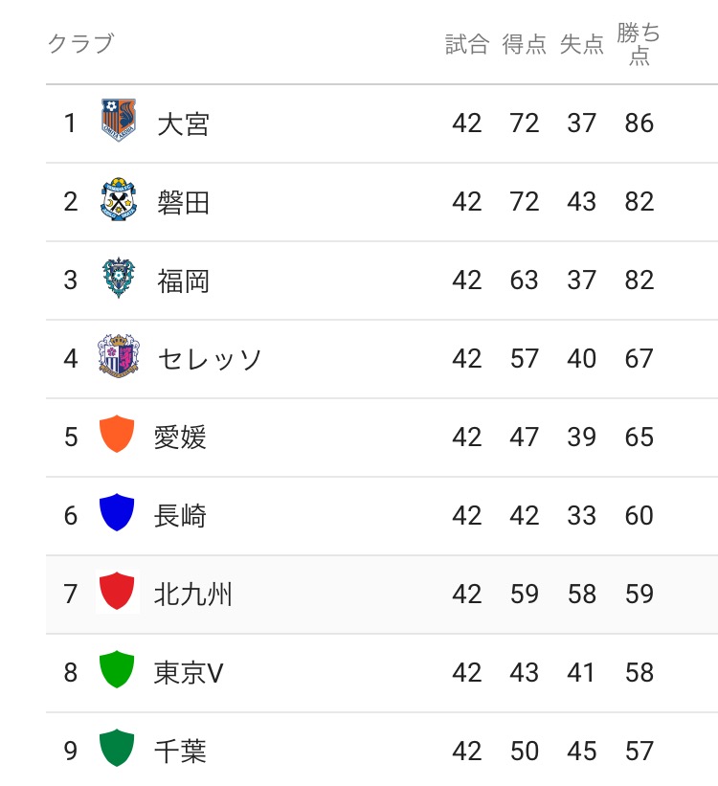718x786 pixels.
Task: Click the Iwata club crest icon
Action: [x=119, y=201]
